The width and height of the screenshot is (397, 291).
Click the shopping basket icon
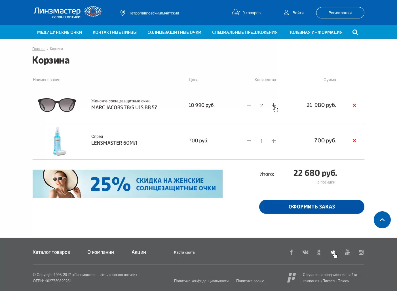[x=236, y=12]
